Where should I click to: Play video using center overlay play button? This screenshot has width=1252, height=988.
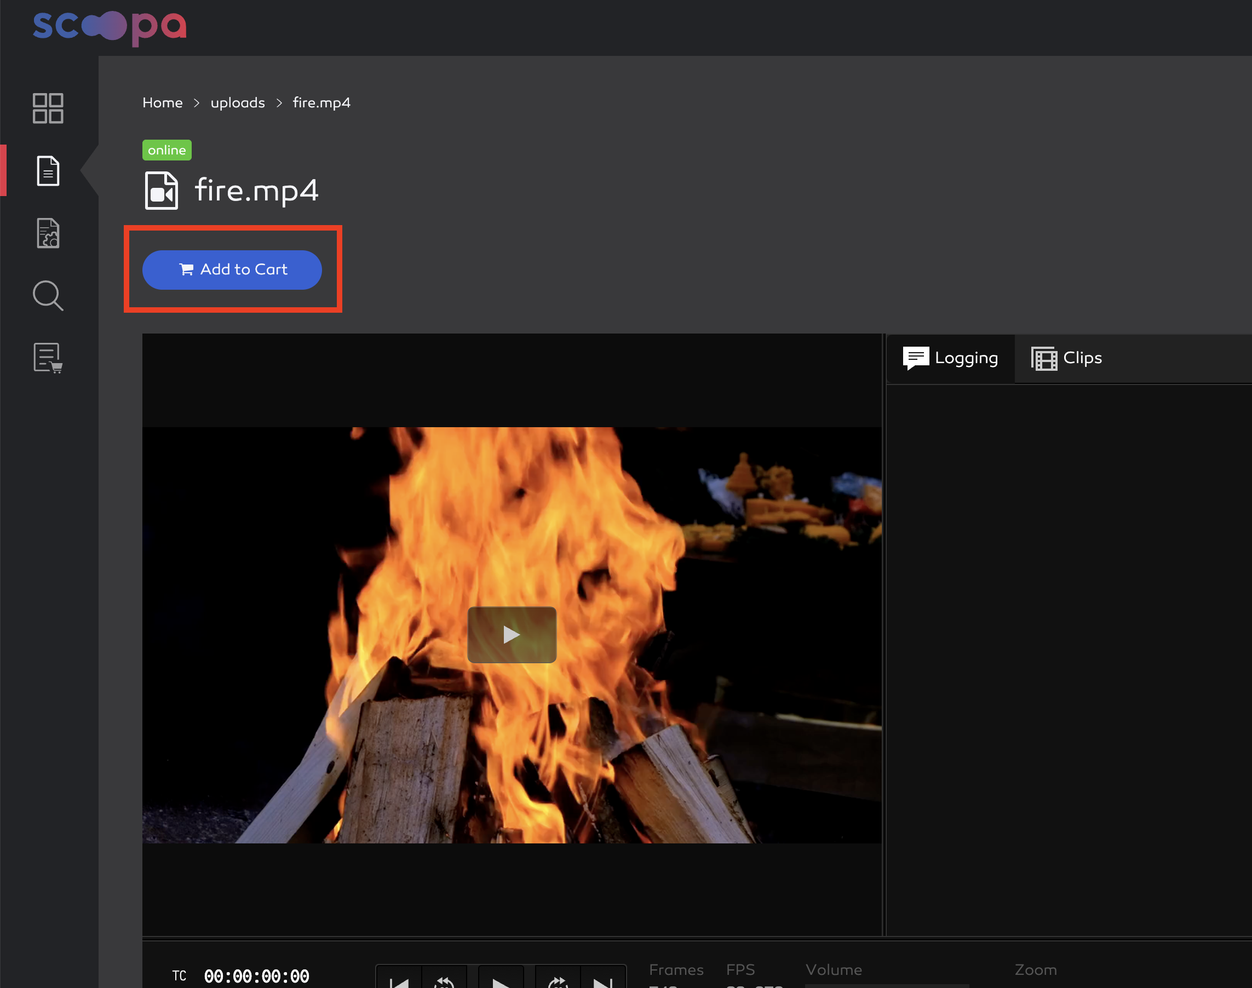[x=512, y=635]
